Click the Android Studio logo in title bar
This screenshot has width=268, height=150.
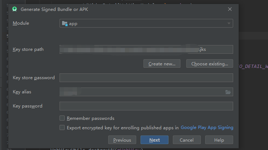[15, 9]
